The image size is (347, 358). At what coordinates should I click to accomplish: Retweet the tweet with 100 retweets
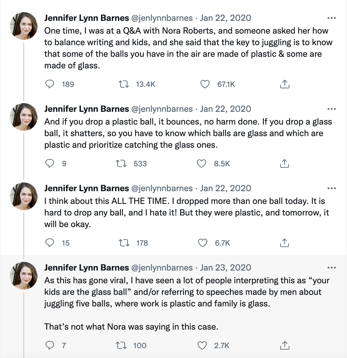click(x=121, y=345)
